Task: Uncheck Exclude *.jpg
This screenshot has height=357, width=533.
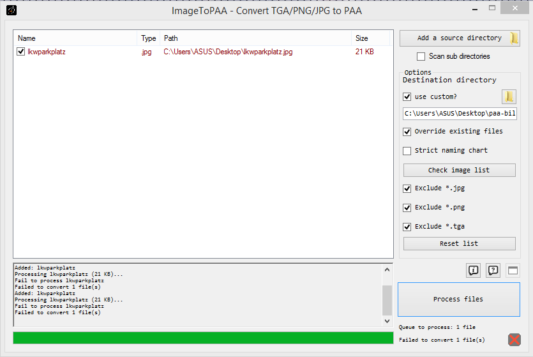Action: pos(407,188)
